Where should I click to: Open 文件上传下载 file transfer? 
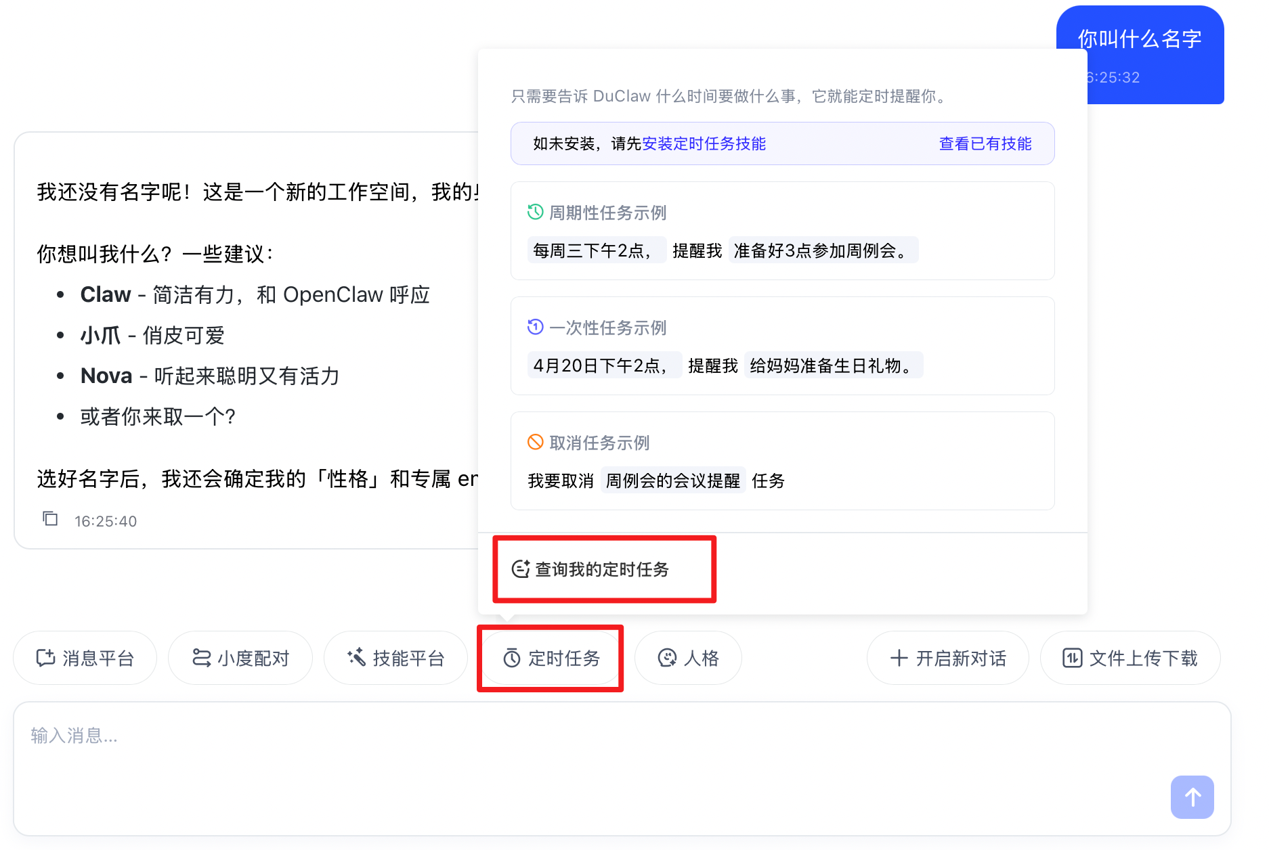[1130, 658]
